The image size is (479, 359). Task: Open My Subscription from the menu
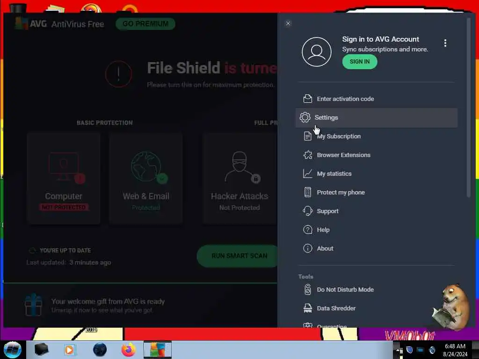pos(377,136)
